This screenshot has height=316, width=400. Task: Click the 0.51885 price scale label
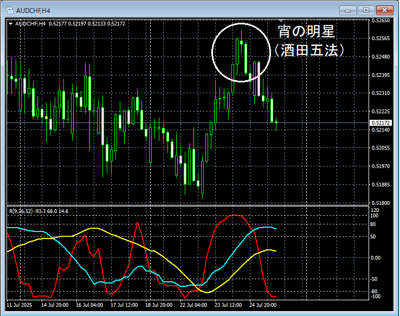(x=381, y=185)
